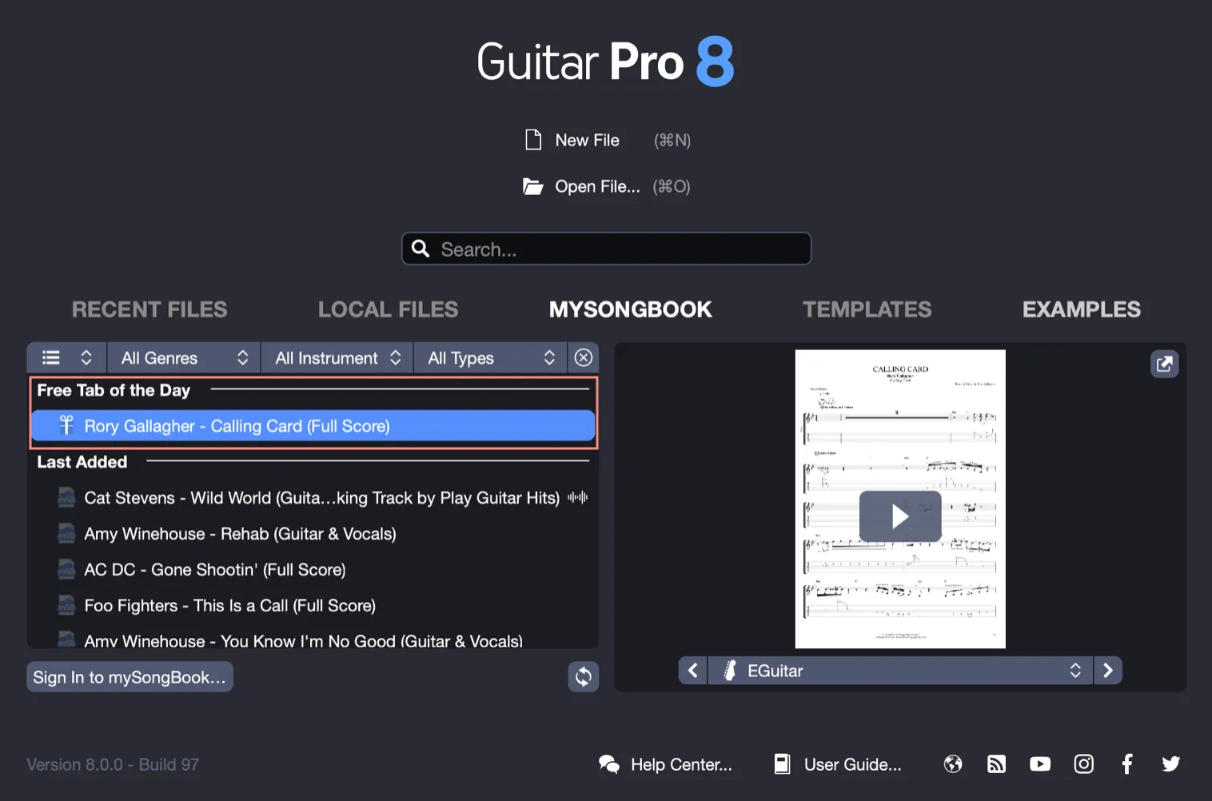The width and height of the screenshot is (1212, 801).
Task: Click the mSB icon beside Gone Shootin'
Action: coord(66,569)
